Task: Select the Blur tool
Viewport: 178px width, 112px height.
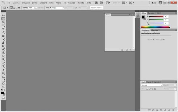Action: [x=3, y=56]
